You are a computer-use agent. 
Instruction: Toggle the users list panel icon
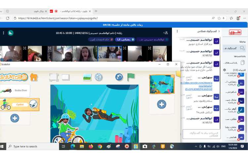click(166, 33)
